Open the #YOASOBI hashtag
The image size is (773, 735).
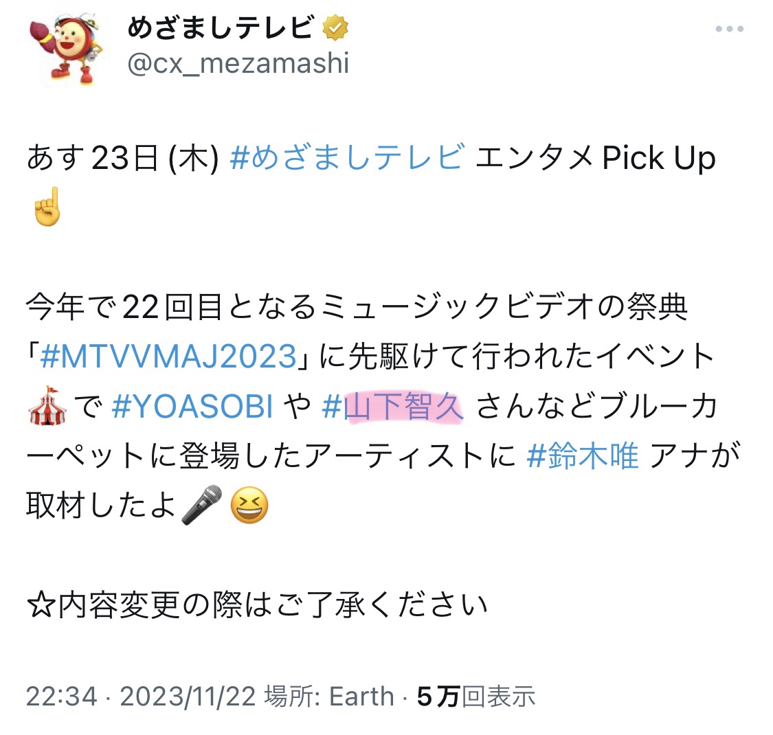pos(192,406)
